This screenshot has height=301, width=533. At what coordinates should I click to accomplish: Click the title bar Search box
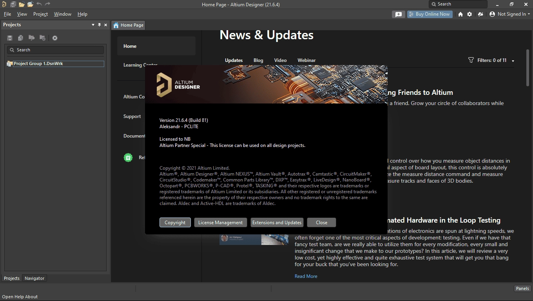(458, 4)
